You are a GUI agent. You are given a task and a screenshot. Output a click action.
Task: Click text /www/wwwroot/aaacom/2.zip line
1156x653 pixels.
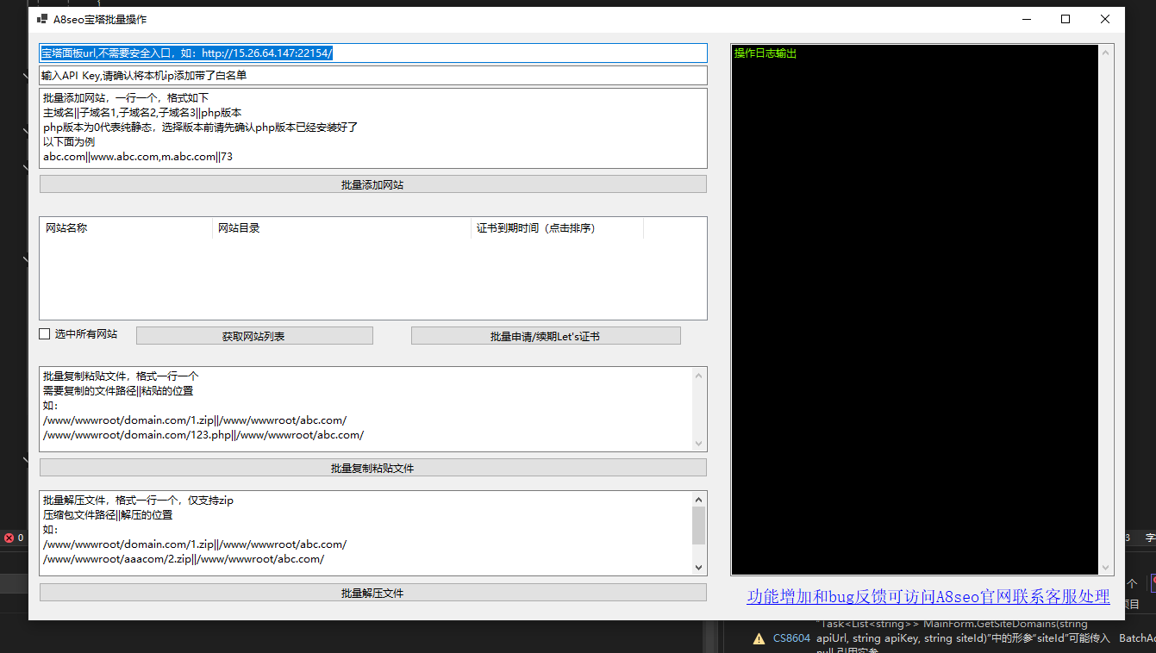pos(184,559)
